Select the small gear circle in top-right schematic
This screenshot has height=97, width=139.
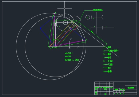click(88, 17)
